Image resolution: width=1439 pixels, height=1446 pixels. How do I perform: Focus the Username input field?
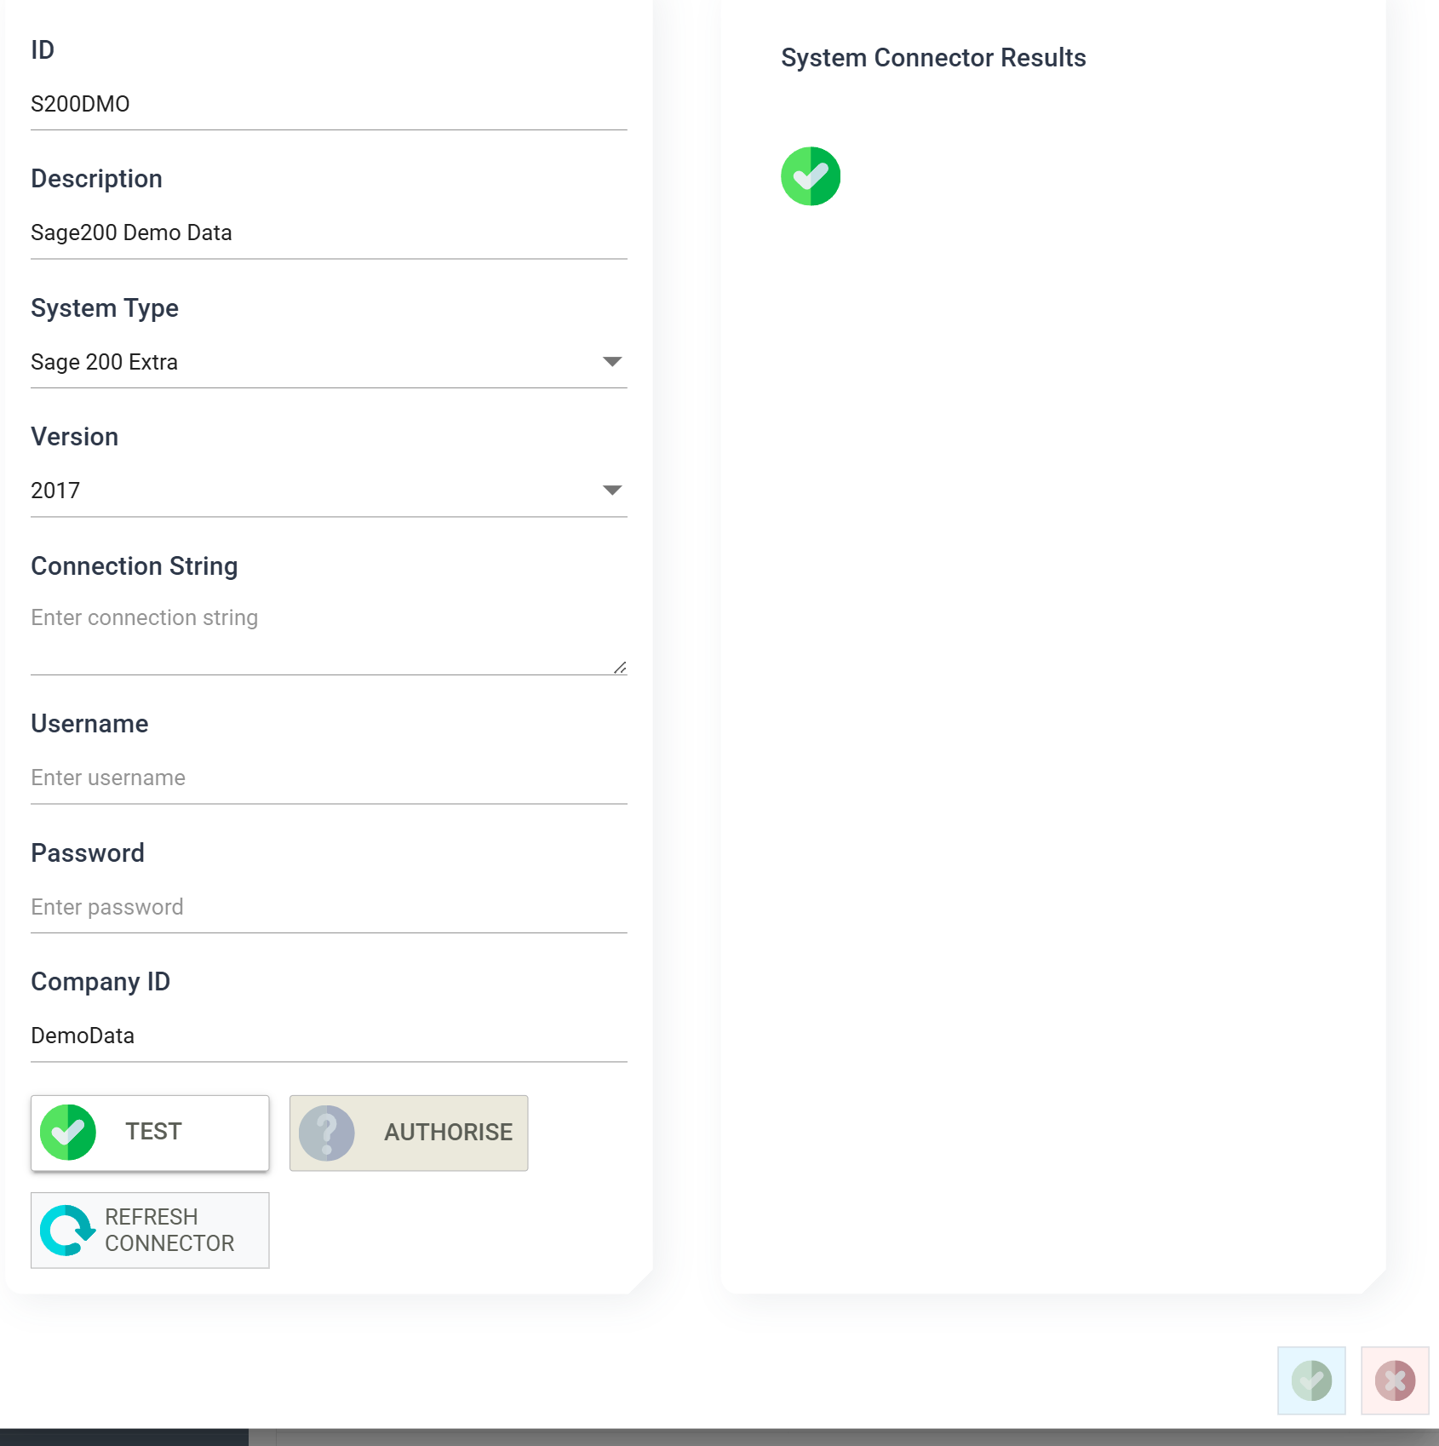click(329, 778)
